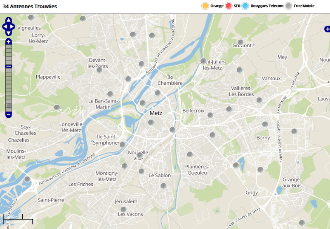
Task: Click the antenna marker near Bellecroix
Action: tap(210, 115)
